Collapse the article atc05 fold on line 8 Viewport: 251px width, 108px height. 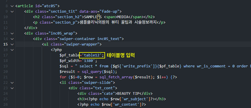tap(12, 6)
